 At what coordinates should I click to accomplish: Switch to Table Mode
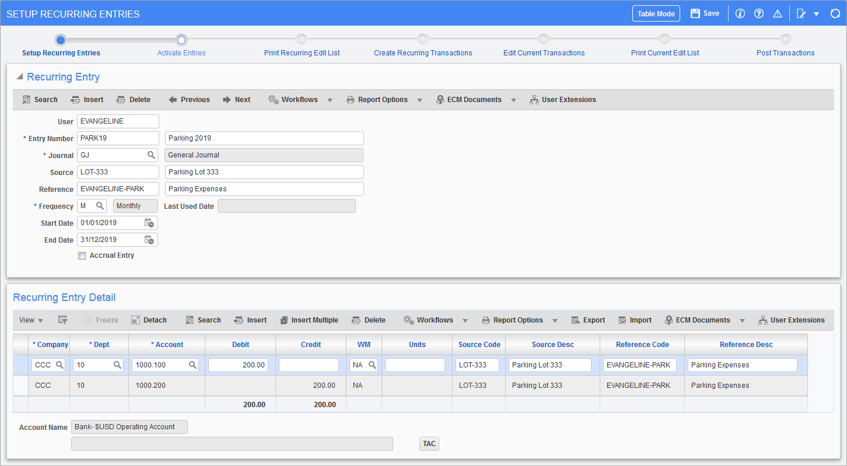(x=656, y=13)
